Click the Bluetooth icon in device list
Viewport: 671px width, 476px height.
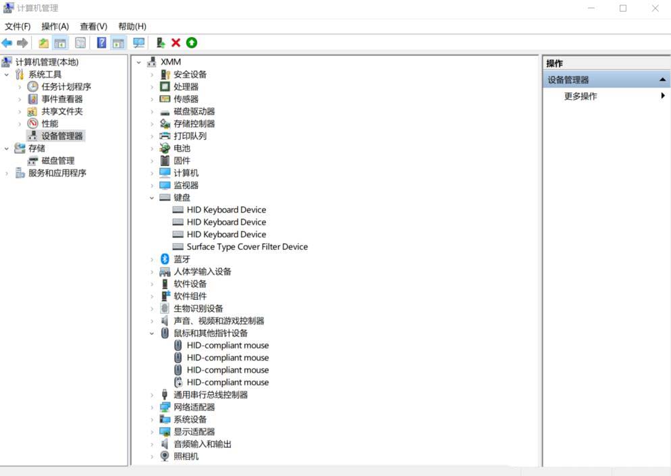pyautogui.click(x=165, y=259)
